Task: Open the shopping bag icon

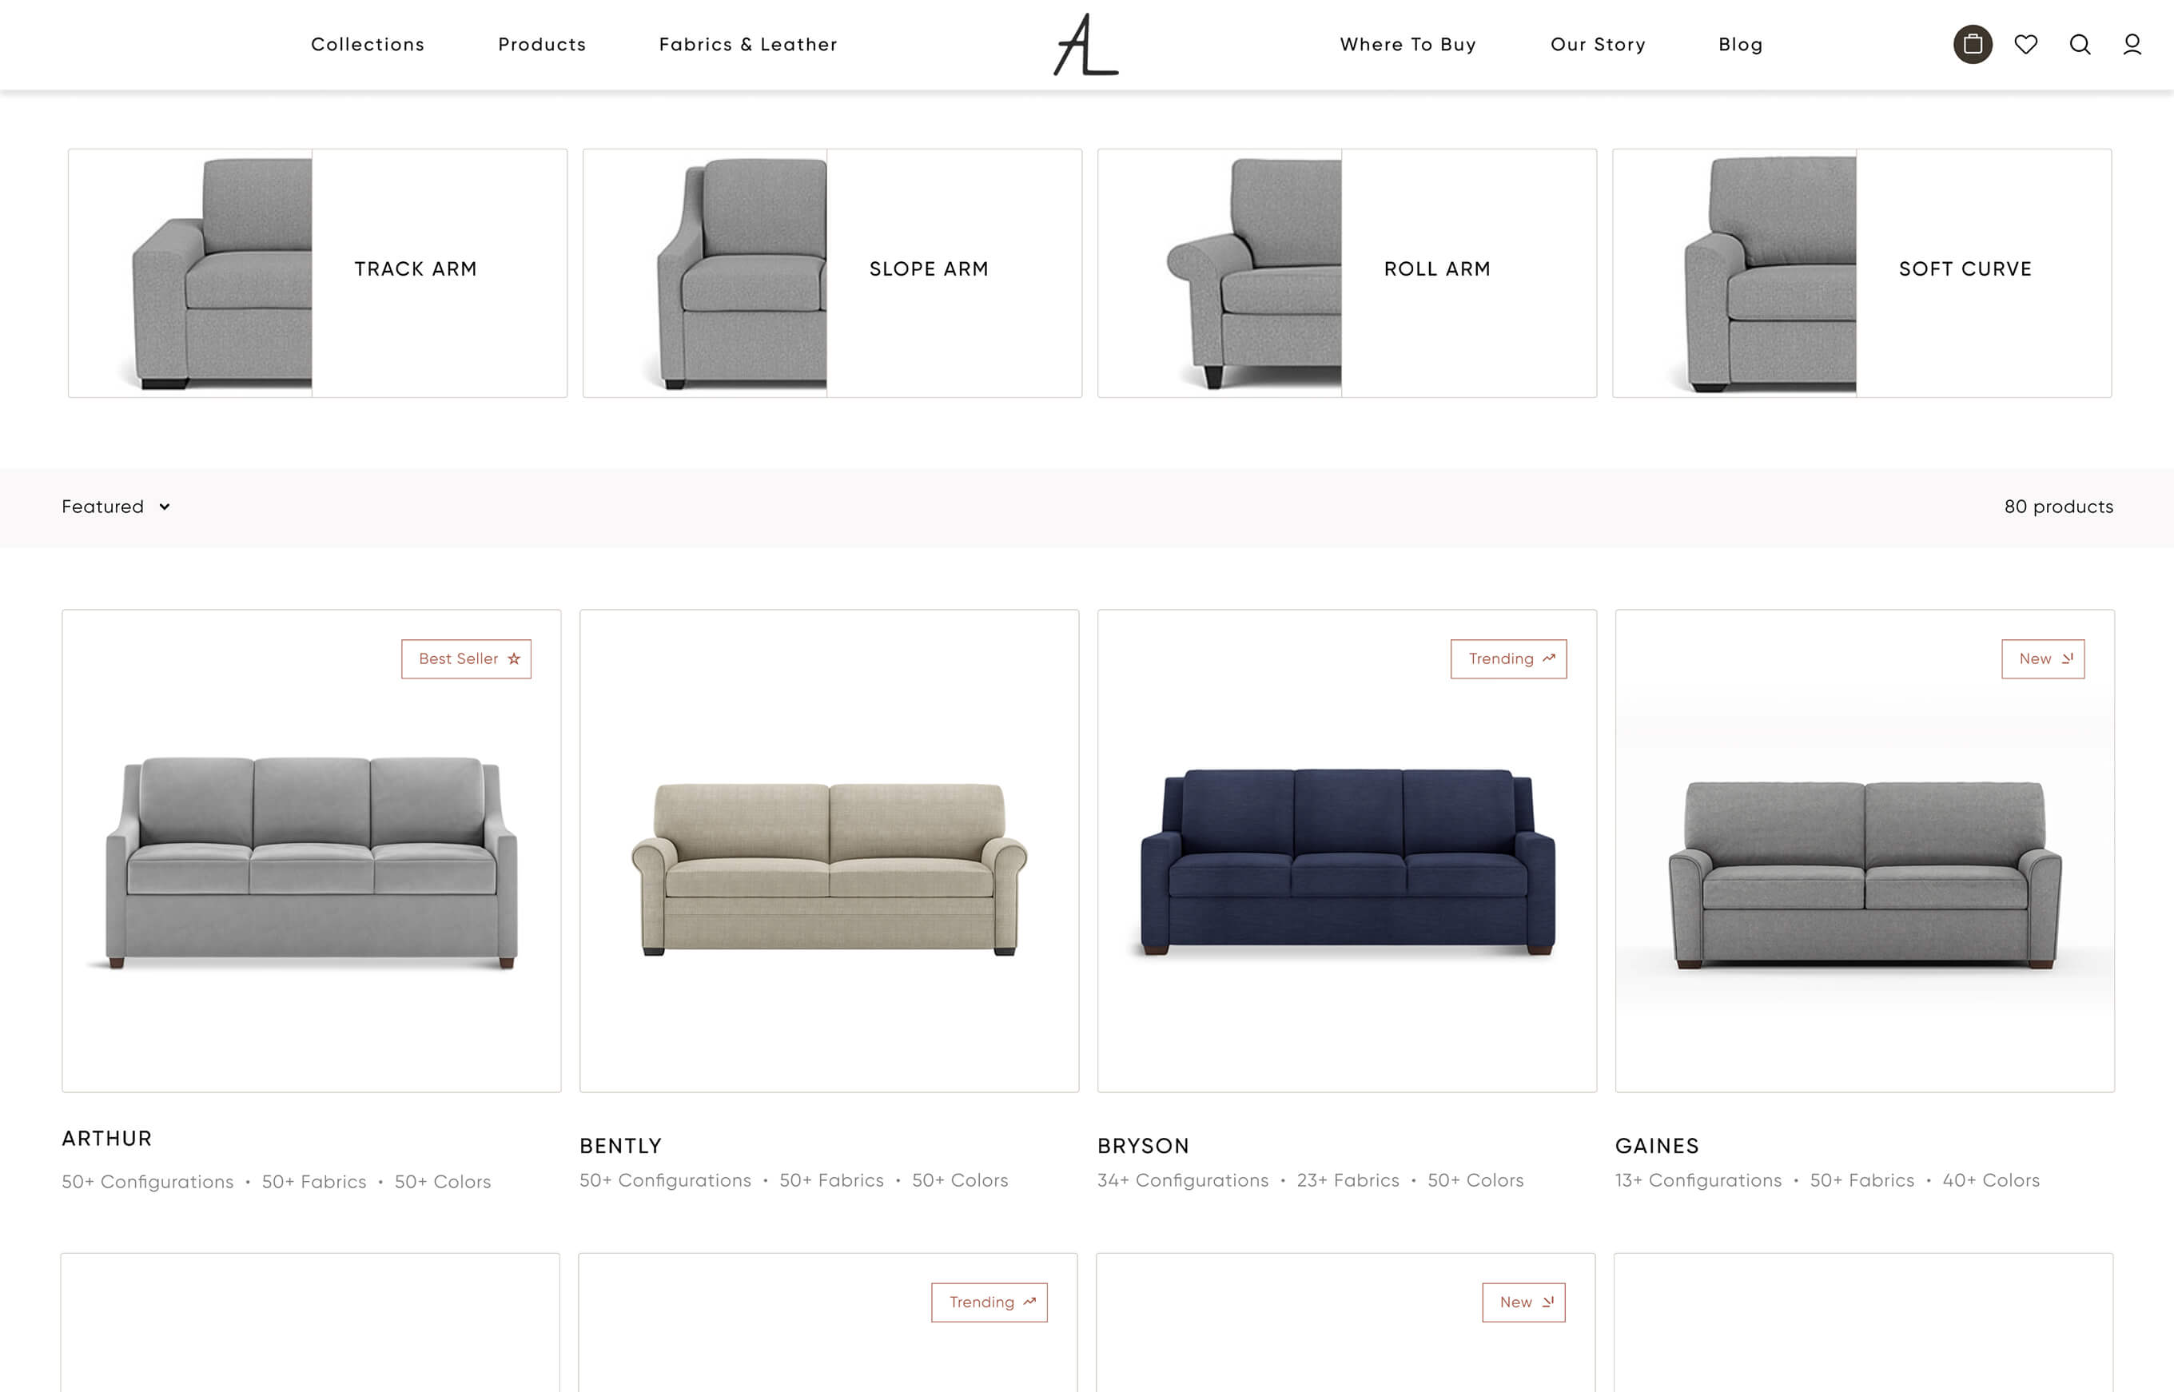Action: [1973, 44]
